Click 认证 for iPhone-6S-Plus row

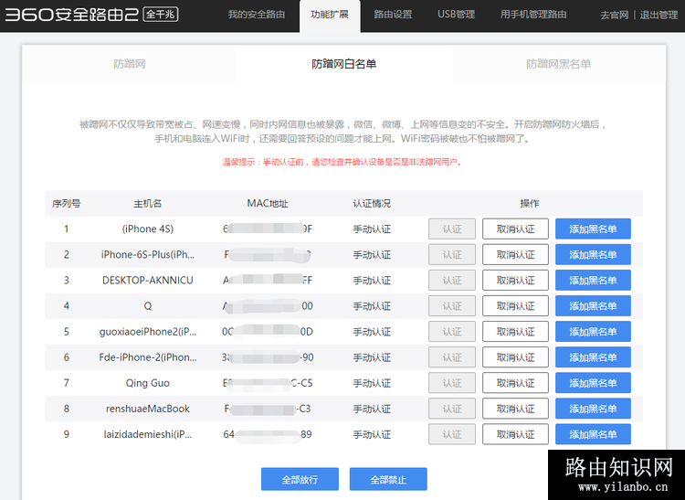click(x=452, y=254)
